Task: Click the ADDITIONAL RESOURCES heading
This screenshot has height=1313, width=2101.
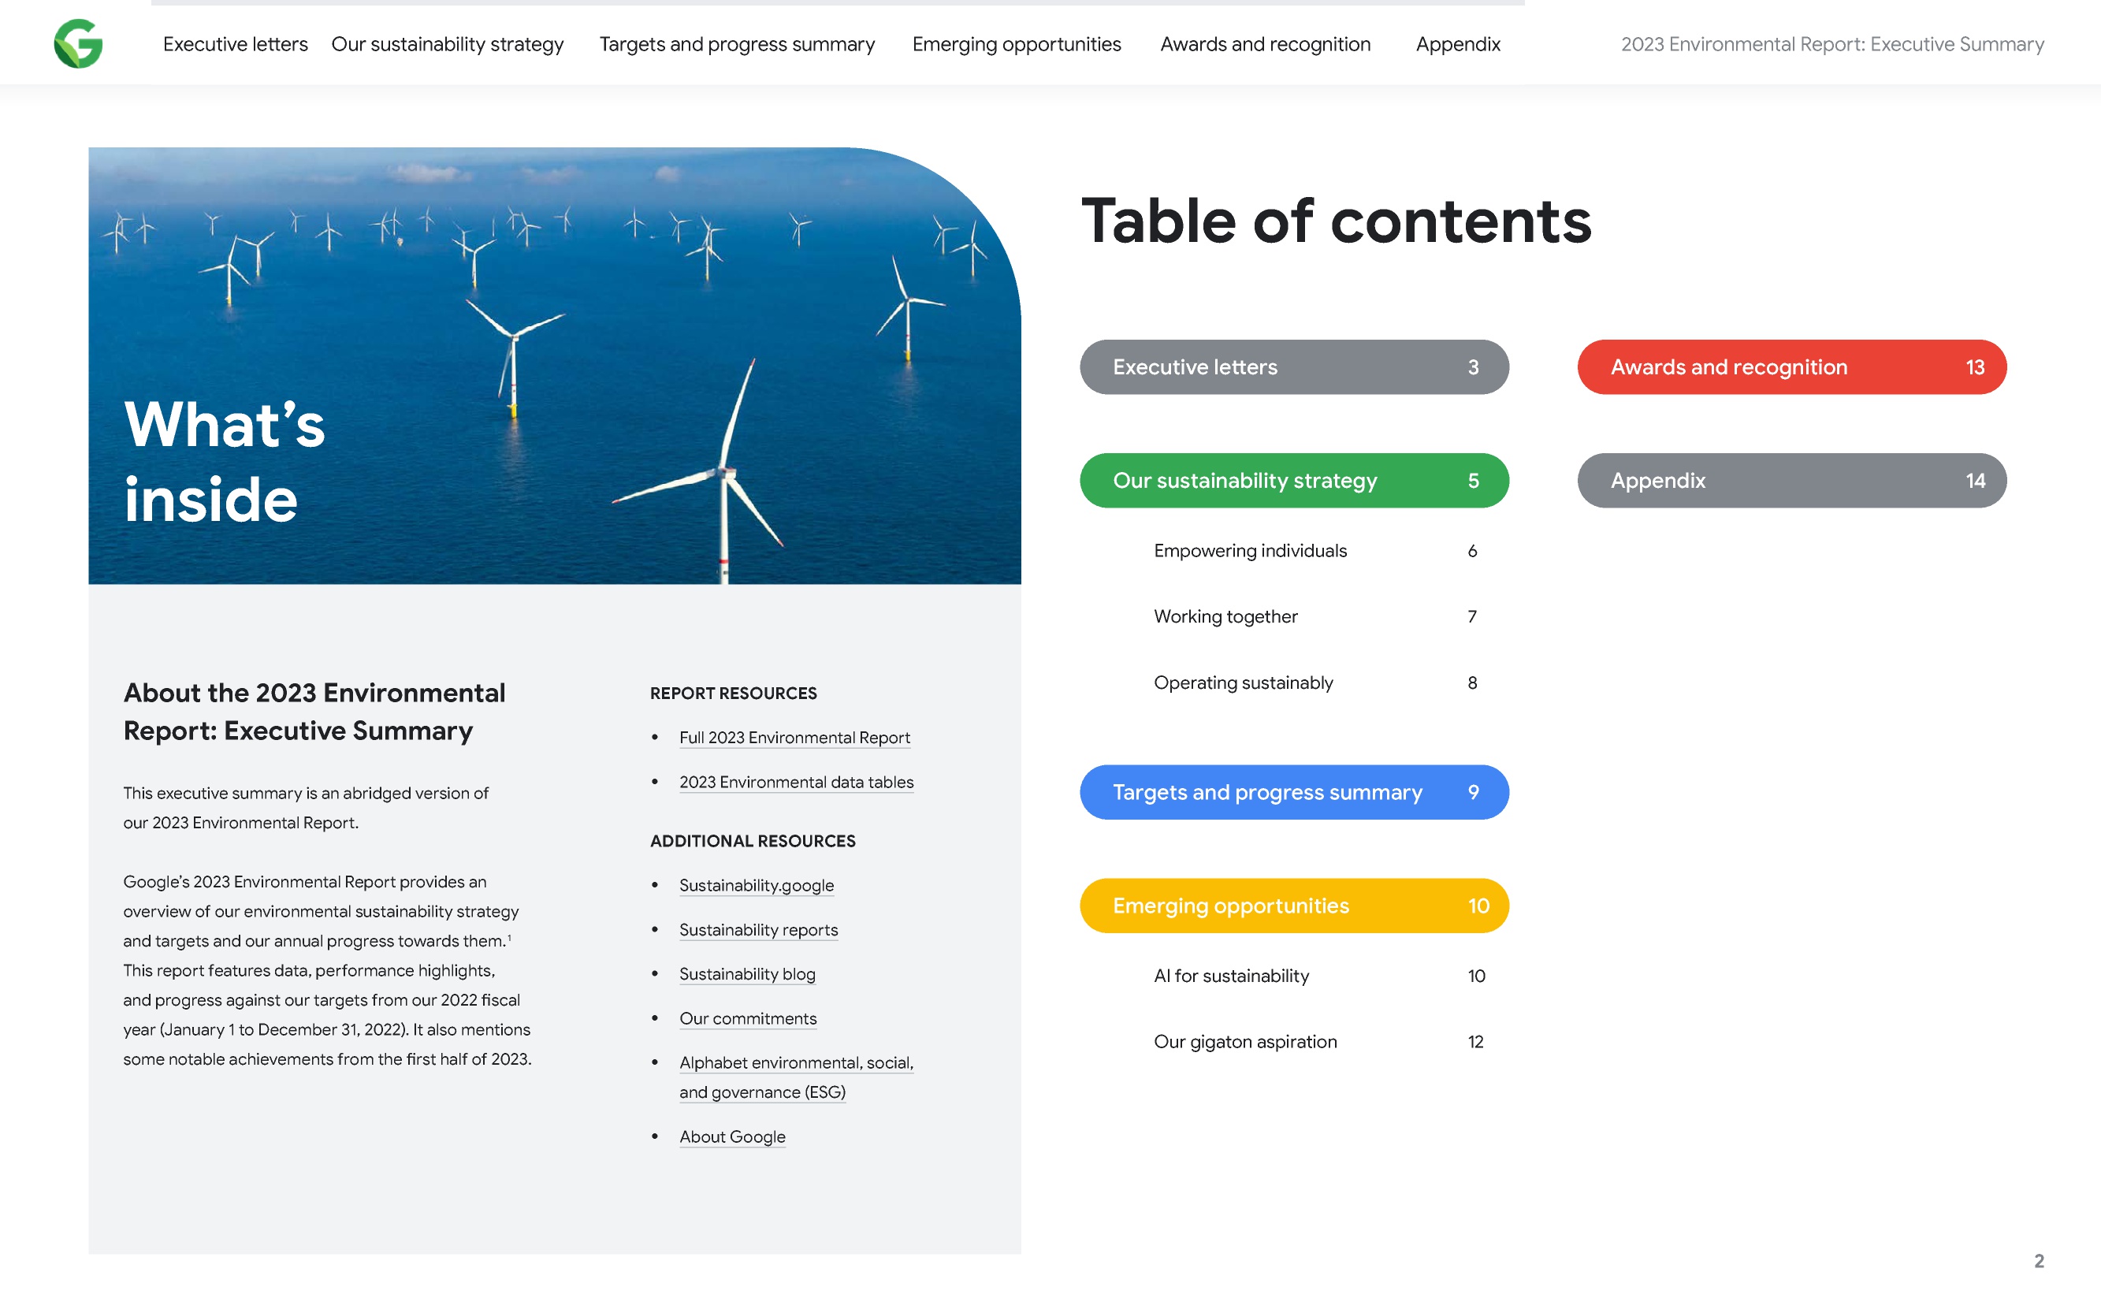Action: click(x=753, y=841)
